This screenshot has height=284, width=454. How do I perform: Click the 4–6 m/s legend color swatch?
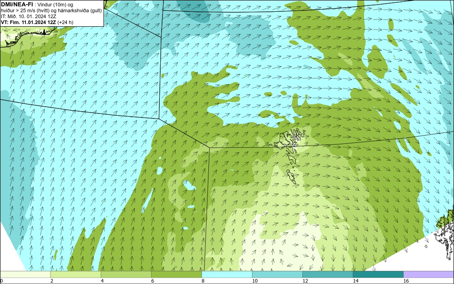tap(126, 274)
